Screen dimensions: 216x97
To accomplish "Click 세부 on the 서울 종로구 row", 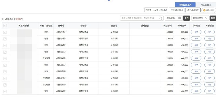I will click(196, 85).
